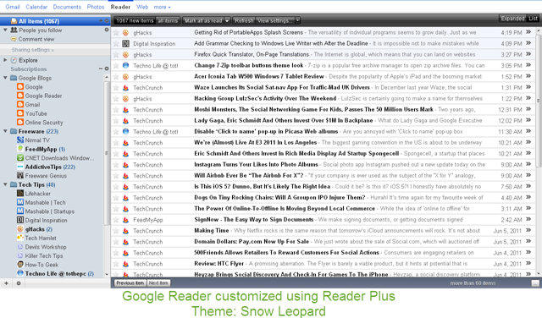Open original article arrow for Making Time item
The image size is (542, 318).
528,230
